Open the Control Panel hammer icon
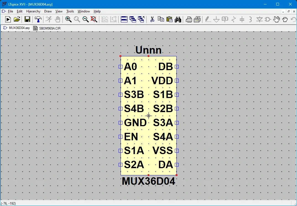Viewport: 297px width, 206px height. click(38, 19)
